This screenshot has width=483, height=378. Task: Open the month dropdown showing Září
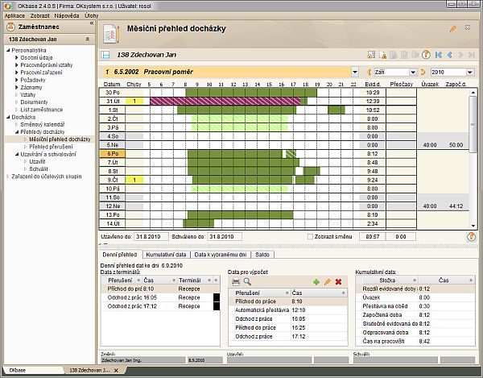413,73
